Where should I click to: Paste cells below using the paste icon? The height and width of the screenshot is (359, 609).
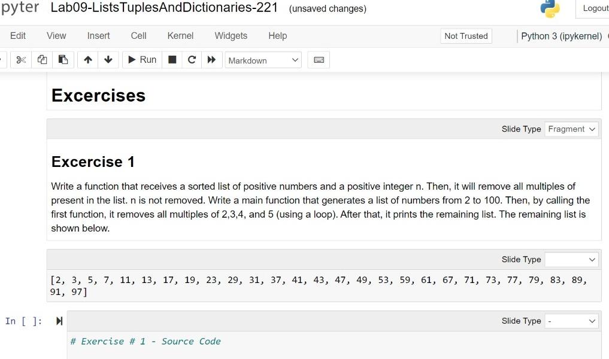click(63, 59)
